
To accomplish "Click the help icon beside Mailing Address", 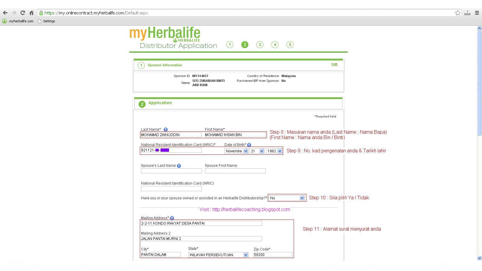I will (x=172, y=218).
